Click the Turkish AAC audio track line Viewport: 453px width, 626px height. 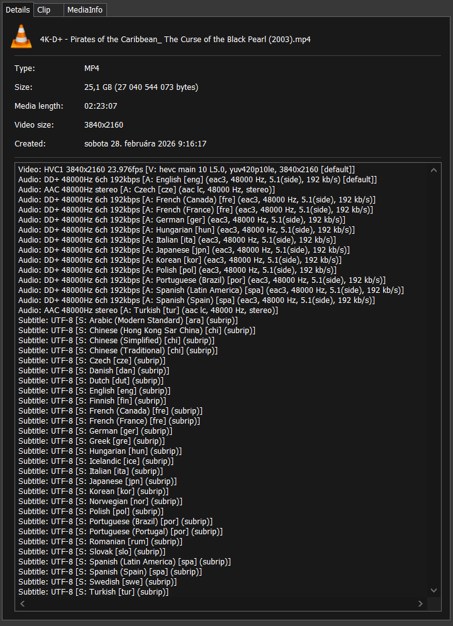point(148,310)
